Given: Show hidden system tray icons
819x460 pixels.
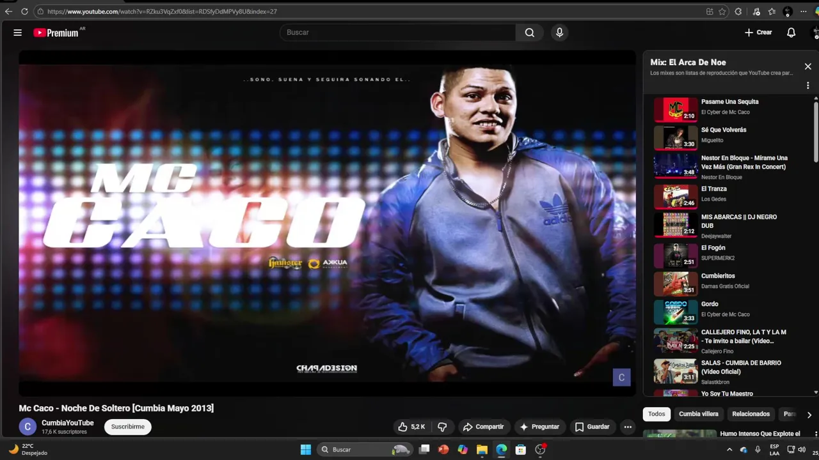Looking at the screenshot, I should tap(729, 450).
